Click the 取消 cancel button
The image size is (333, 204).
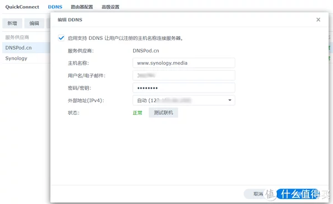(258, 194)
